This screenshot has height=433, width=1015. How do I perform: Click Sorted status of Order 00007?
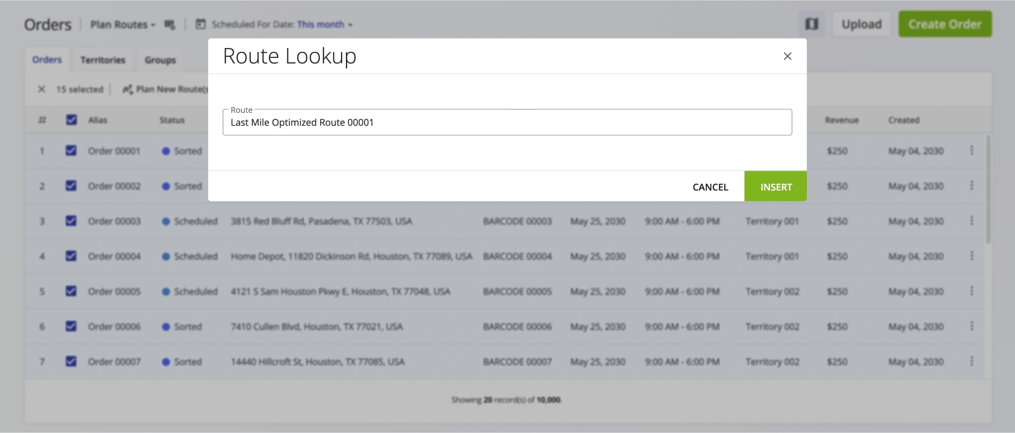(x=182, y=362)
